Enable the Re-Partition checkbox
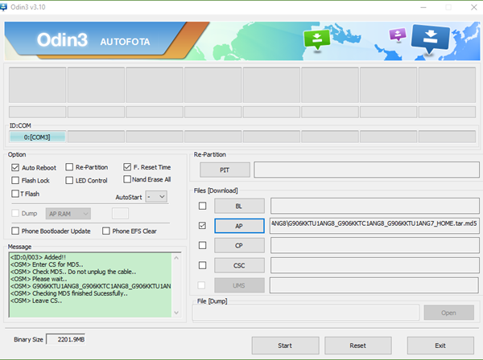 pyautogui.click(x=69, y=167)
